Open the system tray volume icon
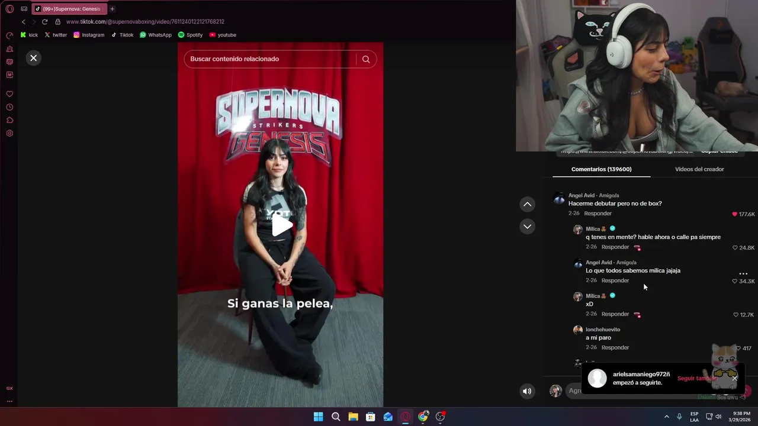 718,417
